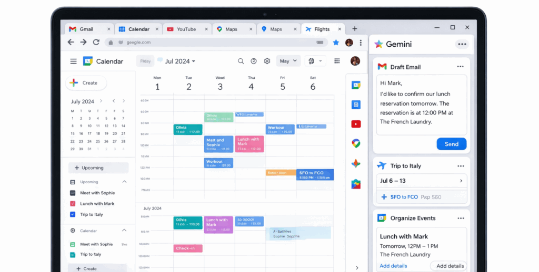Viewport: 539px width, 272px height.
Task: Reload the page using the refresh icon
Action: [96, 43]
